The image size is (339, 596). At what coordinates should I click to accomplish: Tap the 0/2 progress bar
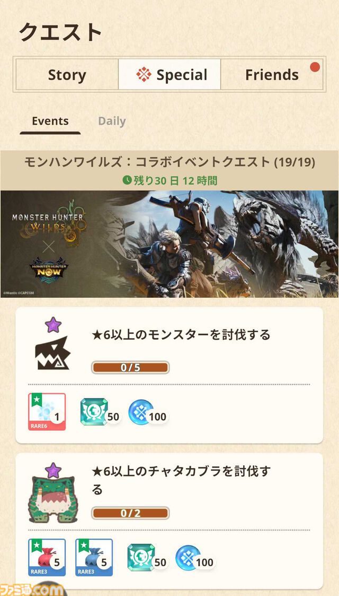130,513
